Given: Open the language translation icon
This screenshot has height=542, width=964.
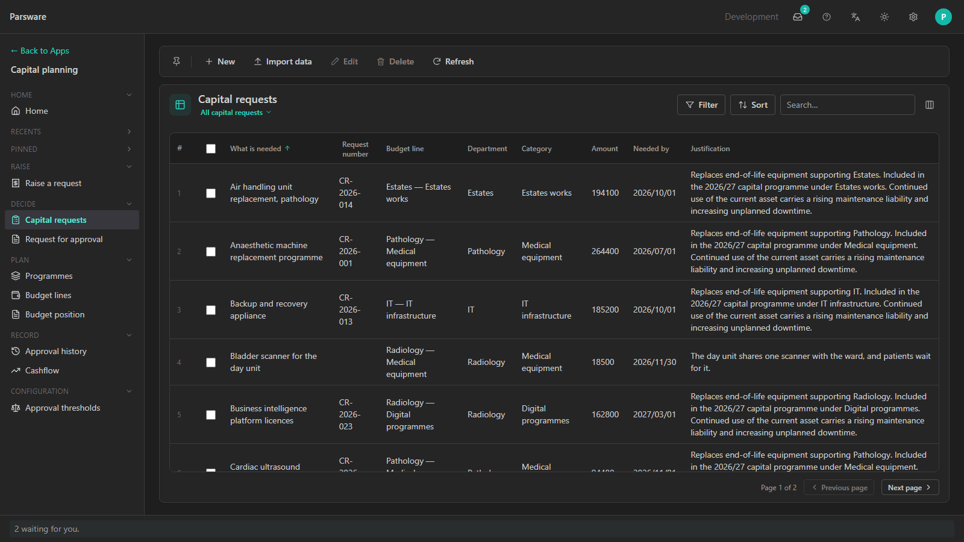Looking at the screenshot, I should pyautogui.click(x=856, y=17).
